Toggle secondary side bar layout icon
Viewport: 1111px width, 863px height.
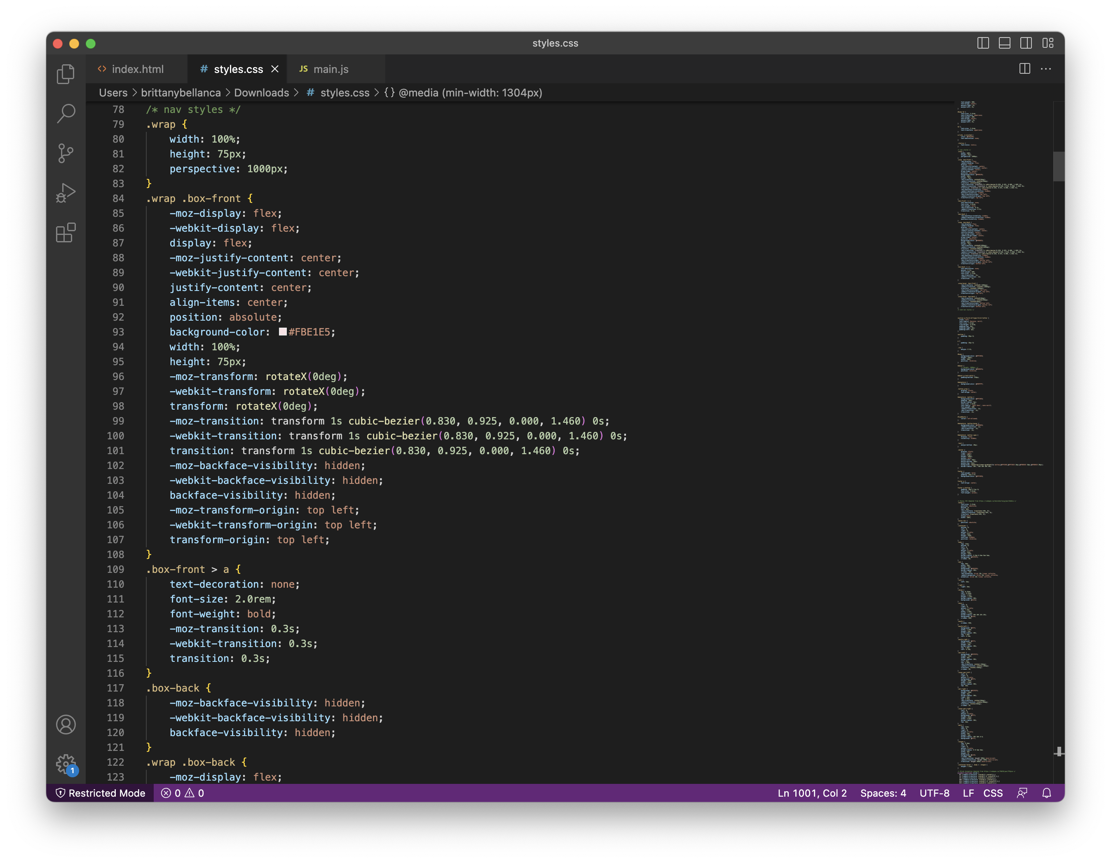point(1026,43)
